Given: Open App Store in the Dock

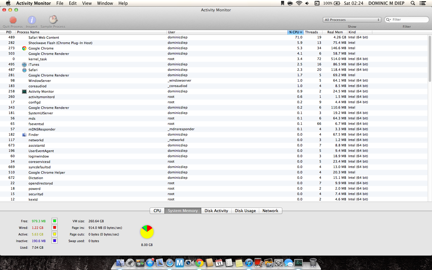Looking at the screenshot, I should 150,263.
